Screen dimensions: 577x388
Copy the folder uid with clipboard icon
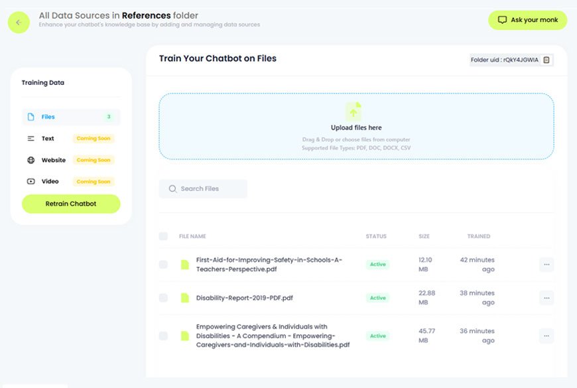pos(546,60)
